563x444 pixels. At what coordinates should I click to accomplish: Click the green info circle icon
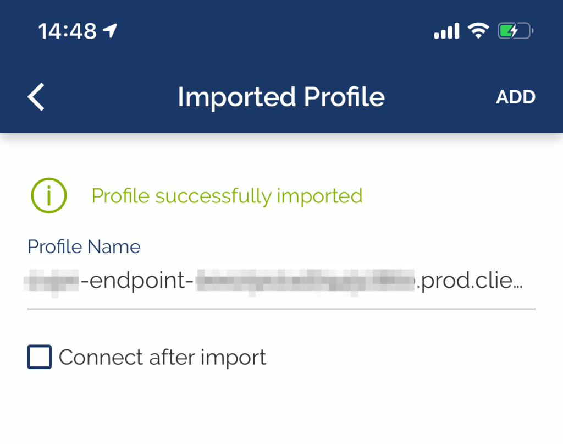click(49, 195)
